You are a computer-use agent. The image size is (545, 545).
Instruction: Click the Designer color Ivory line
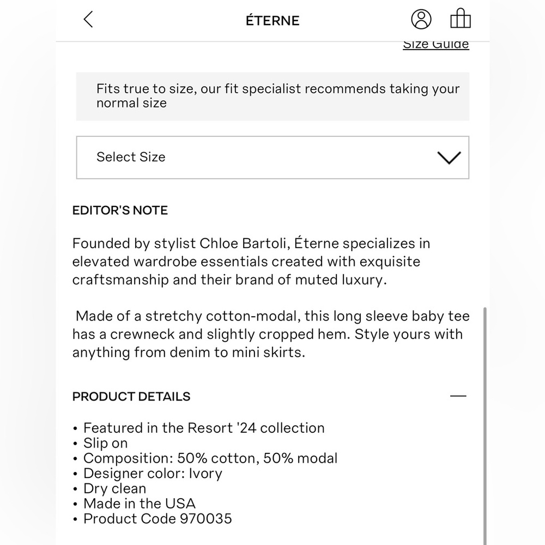(x=153, y=474)
